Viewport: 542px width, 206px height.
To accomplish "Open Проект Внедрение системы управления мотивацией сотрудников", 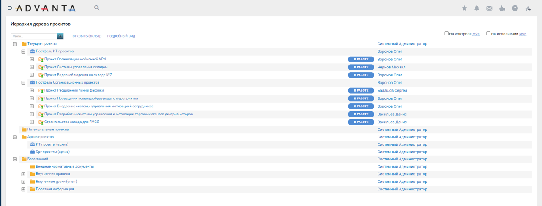I will coord(99,106).
